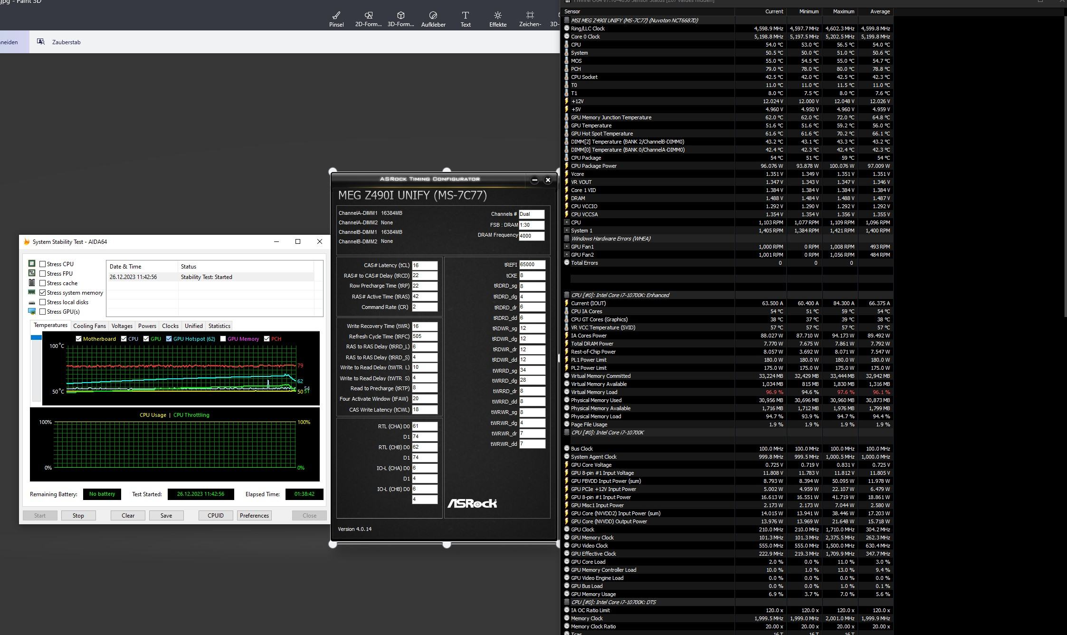
Task: Click the Save button in AIDA64
Action: coord(166,515)
